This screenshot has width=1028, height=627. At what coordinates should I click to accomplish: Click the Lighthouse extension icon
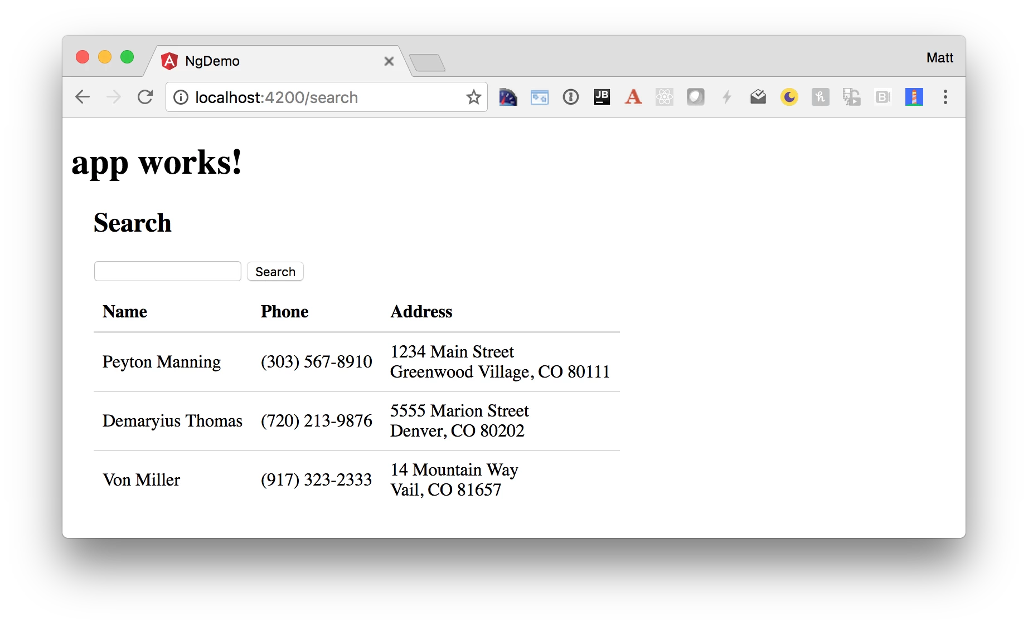click(914, 97)
